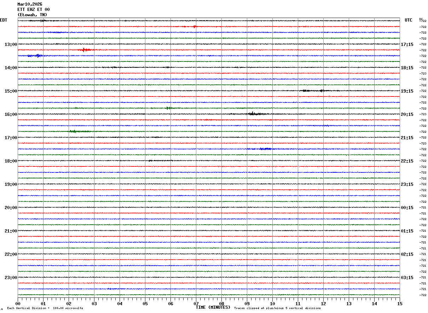428x313 pixels.
Task: Click minute tick label 05 on x-axis
Action: click(x=145, y=303)
